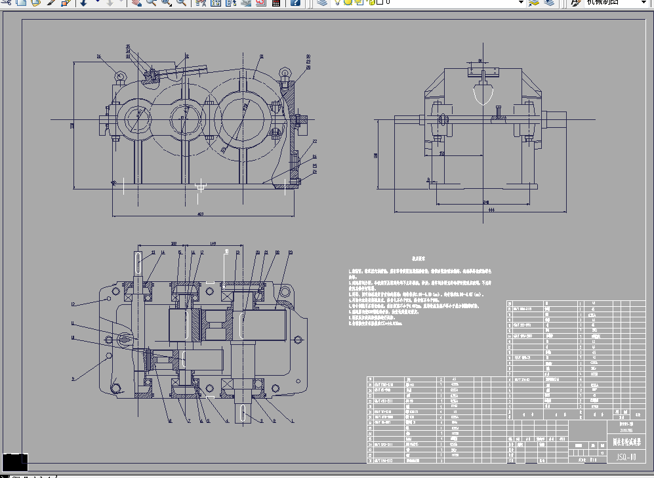Click the Zoom Previous magnifier icon
Viewport: 654px width, 478px height.
coord(181,3)
